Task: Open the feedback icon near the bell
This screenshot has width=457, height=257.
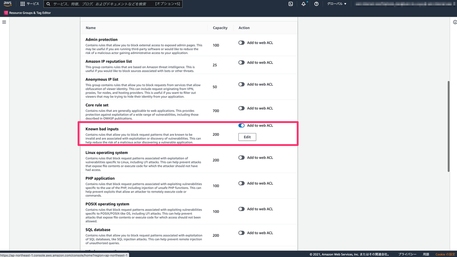Action: (291, 4)
